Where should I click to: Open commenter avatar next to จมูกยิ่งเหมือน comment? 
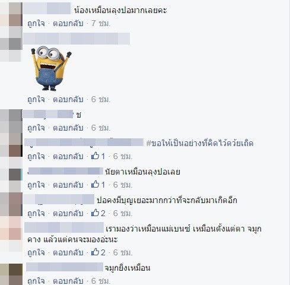point(11,274)
